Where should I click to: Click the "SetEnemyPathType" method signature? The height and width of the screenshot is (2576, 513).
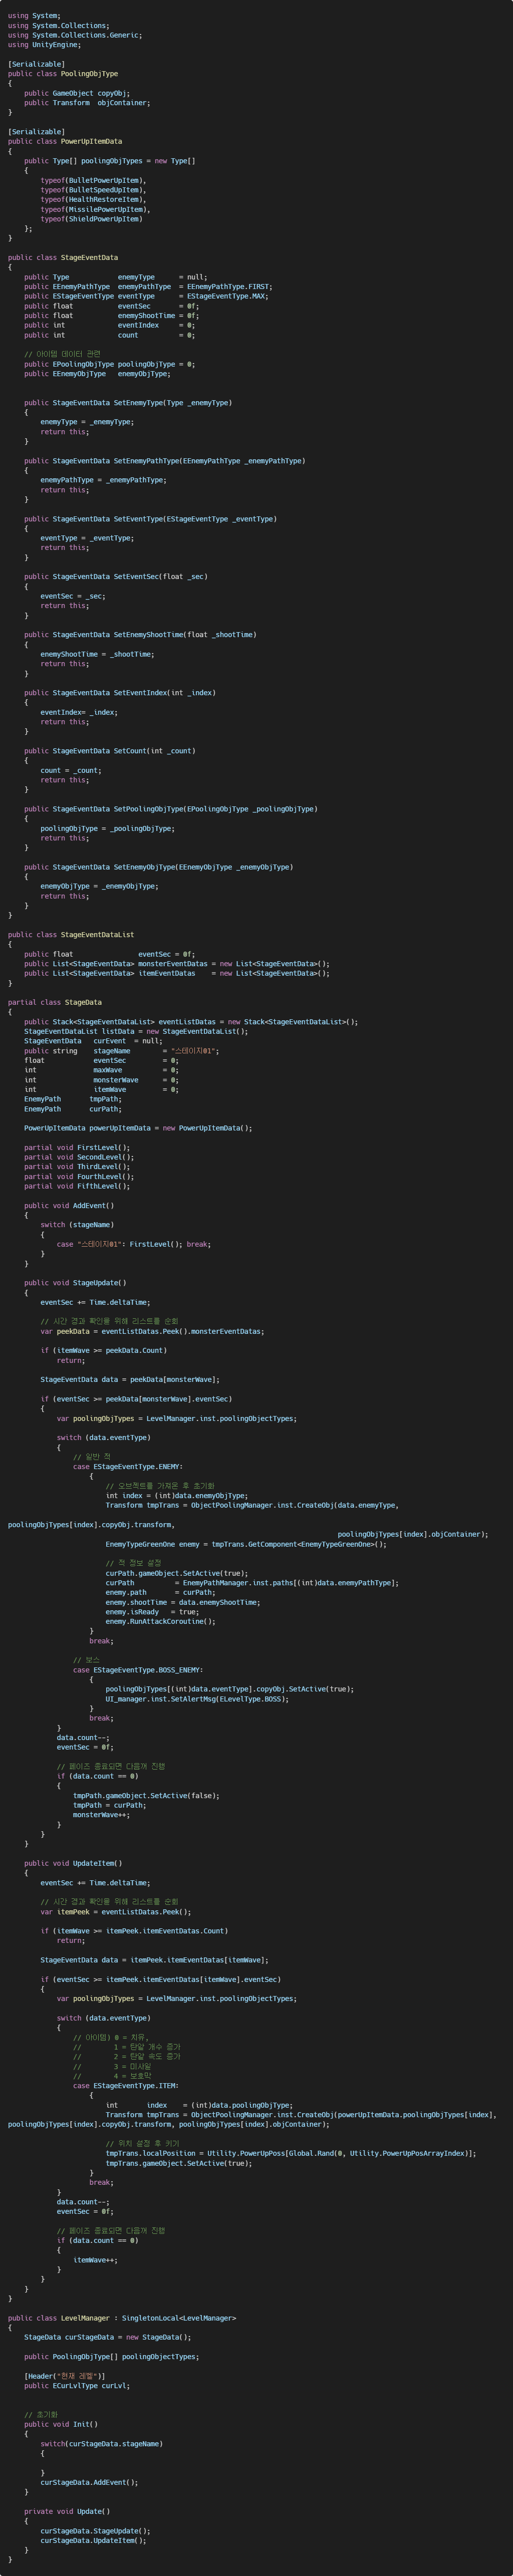click(x=165, y=461)
